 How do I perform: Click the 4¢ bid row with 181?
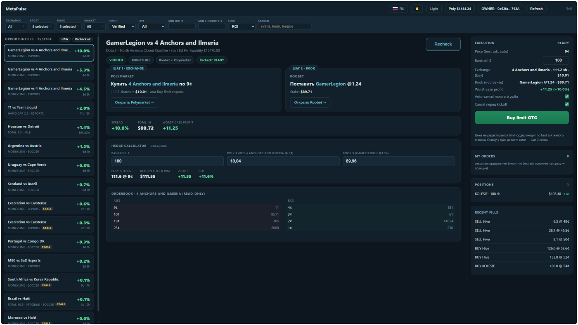(x=370, y=207)
